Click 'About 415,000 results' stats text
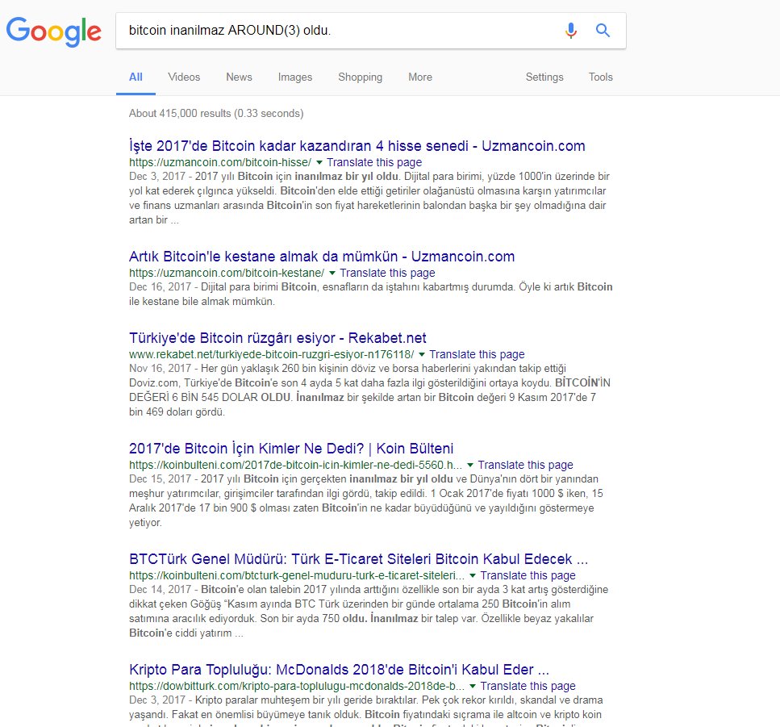The height and width of the screenshot is (727, 780). point(216,114)
